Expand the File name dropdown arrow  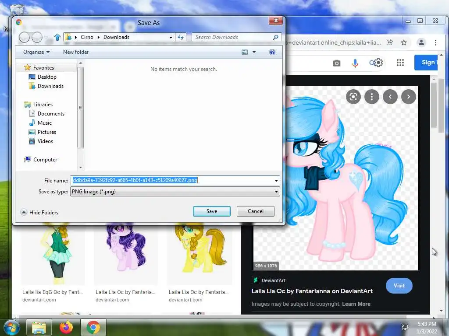click(x=276, y=180)
